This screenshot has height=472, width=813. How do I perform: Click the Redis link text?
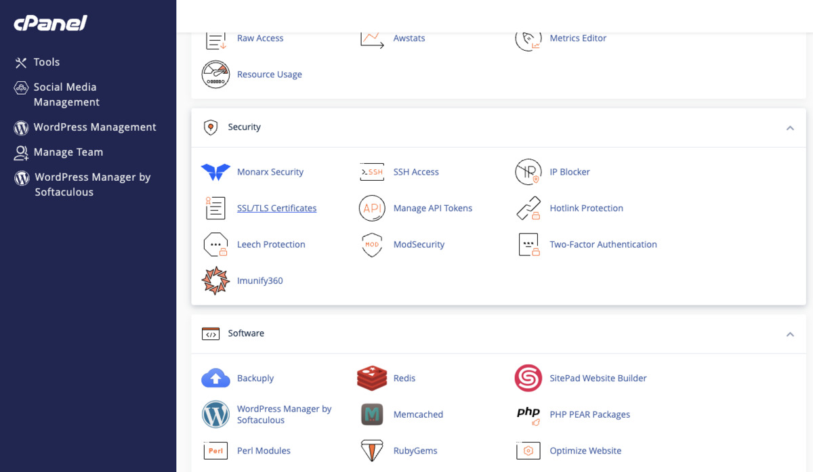404,379
